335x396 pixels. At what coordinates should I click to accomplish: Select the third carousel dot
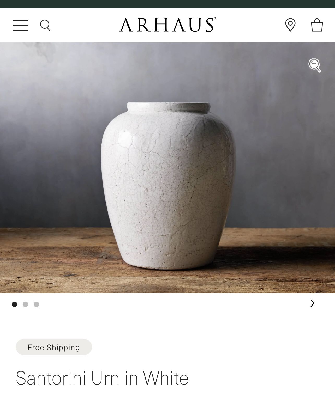point(36,304)
